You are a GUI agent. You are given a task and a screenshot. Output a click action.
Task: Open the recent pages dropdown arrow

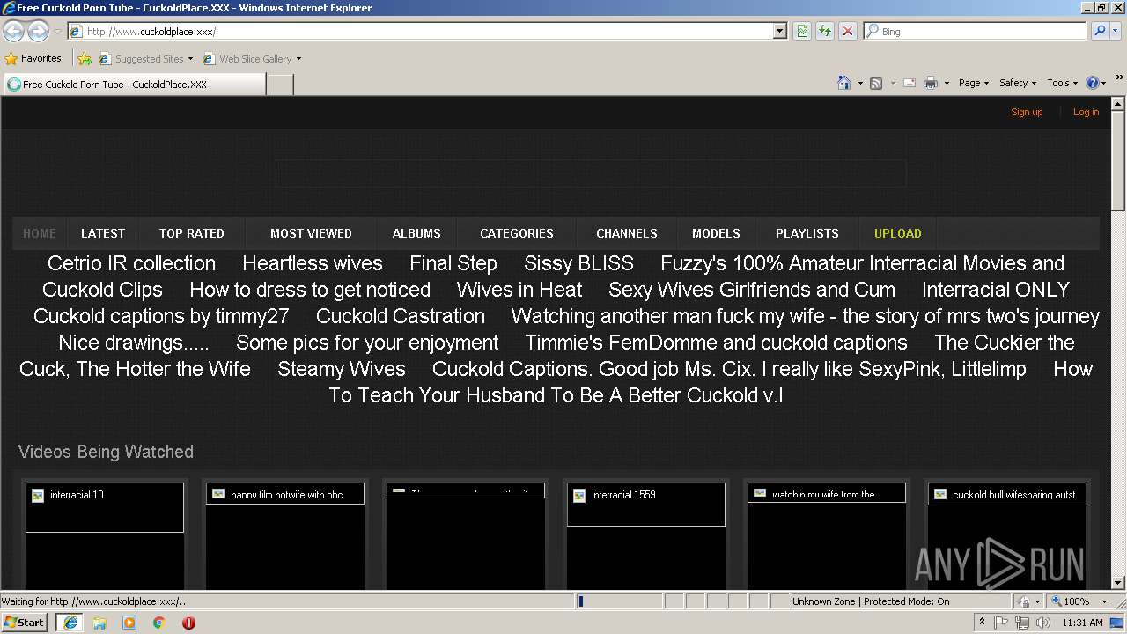(57, 32)
